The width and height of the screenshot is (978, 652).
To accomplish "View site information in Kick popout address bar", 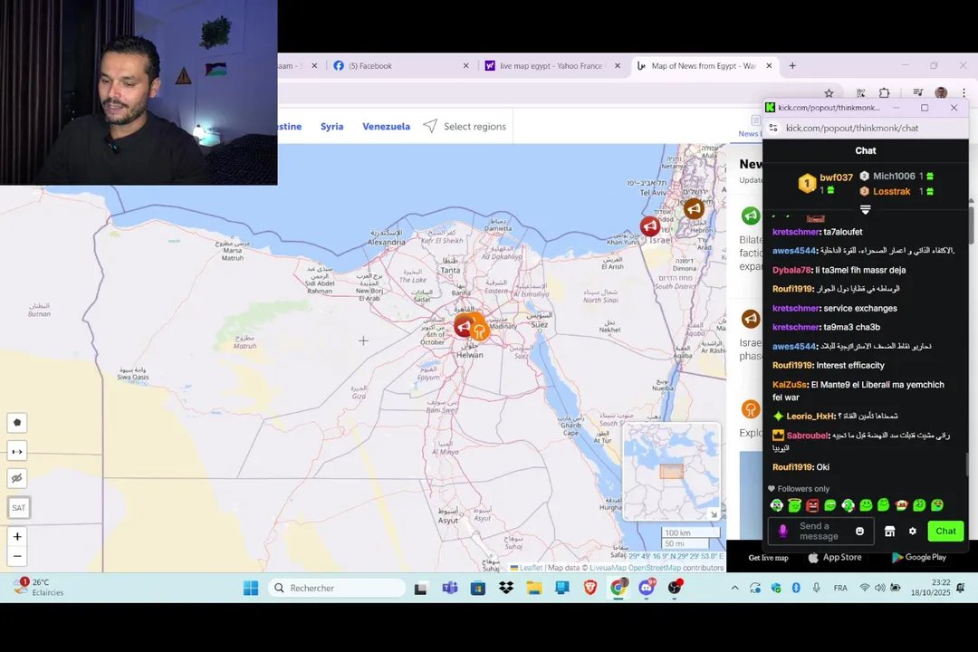I will 773,128.
